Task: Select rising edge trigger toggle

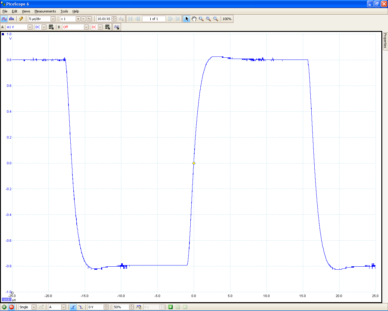Action: (73, 307)
